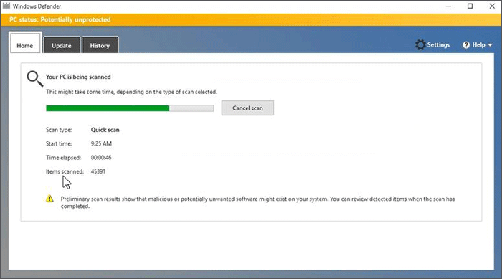Select the 'Quick scan' scan type value
The width and height of the screenshot is (502, 279).
(105, 130)
